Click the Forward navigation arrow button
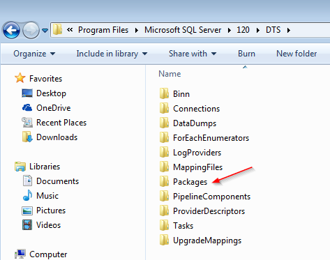This screenshot has width=330, height=260. click(x=31, y=30)
